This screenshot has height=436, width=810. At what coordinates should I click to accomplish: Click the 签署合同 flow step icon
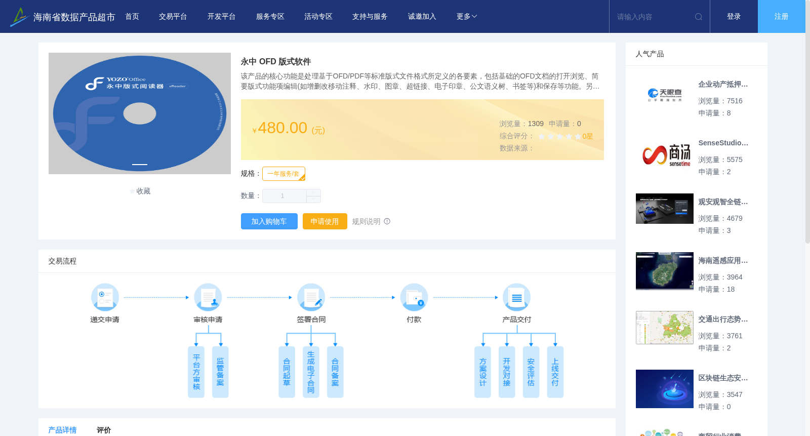coord(311,297)
